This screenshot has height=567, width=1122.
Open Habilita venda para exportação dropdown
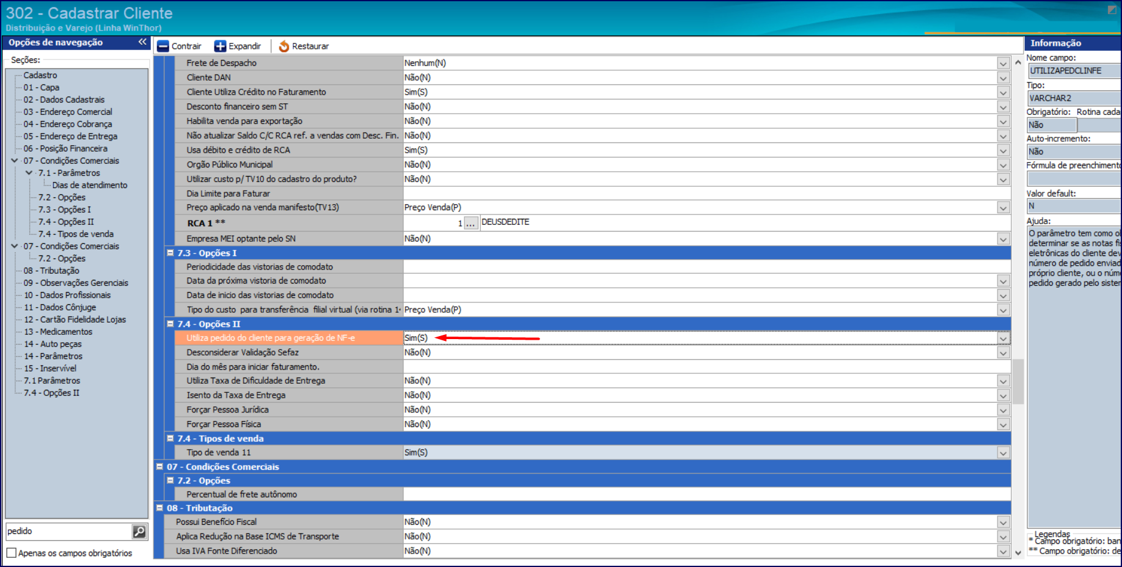pyautogui.click(x=1003, y=122)
